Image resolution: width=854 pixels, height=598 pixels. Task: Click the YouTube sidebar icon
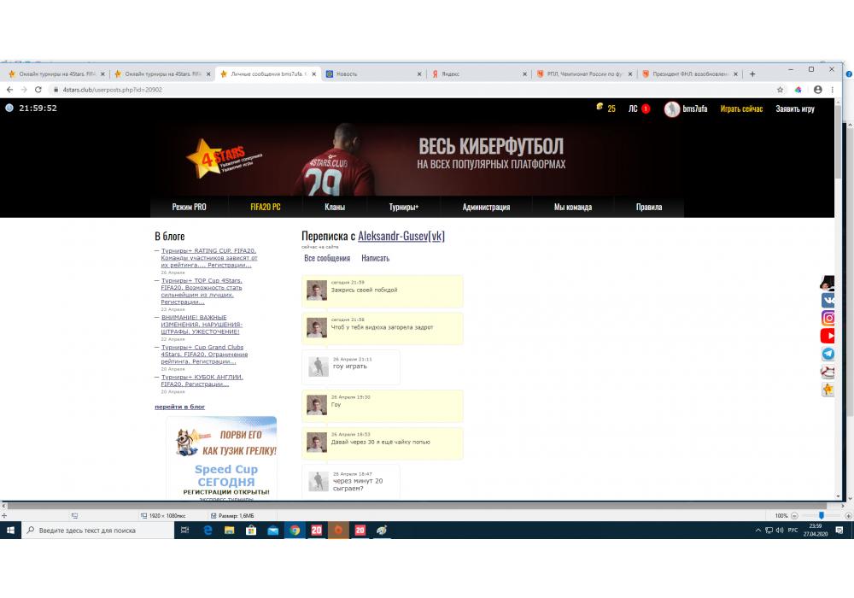pyautogui.click(x=828, y=336)
